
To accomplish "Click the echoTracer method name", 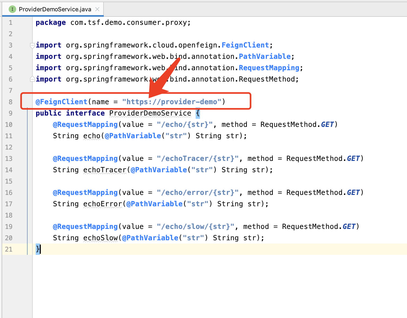I will click(105, 170).
